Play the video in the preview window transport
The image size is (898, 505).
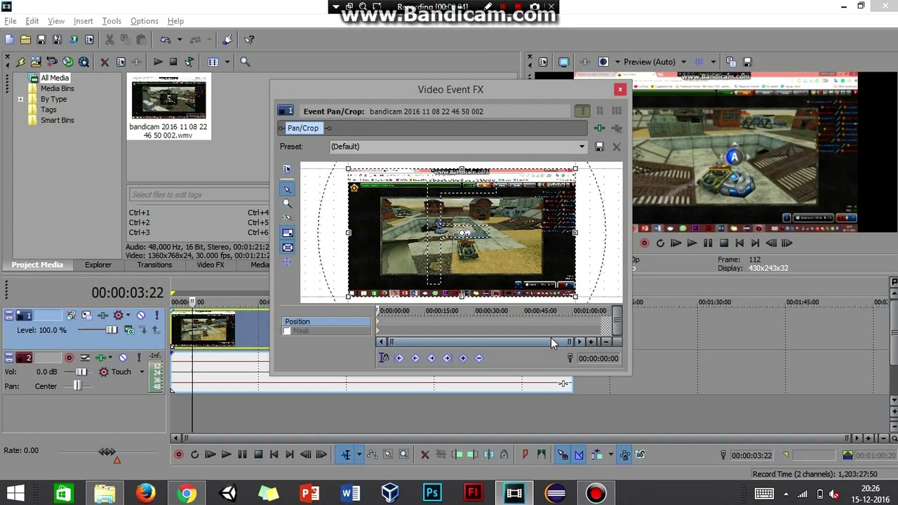(x=691, y=243)
